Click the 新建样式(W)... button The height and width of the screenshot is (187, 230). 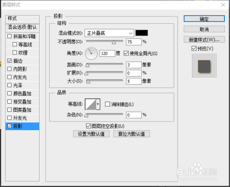(204, 39)
